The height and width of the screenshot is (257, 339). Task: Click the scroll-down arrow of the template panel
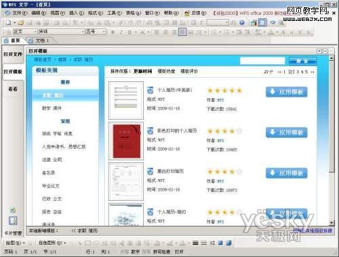(332, 223)
